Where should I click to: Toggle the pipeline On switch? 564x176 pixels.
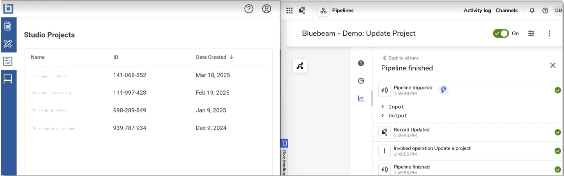pyautogui.click(x=500, y=34)
